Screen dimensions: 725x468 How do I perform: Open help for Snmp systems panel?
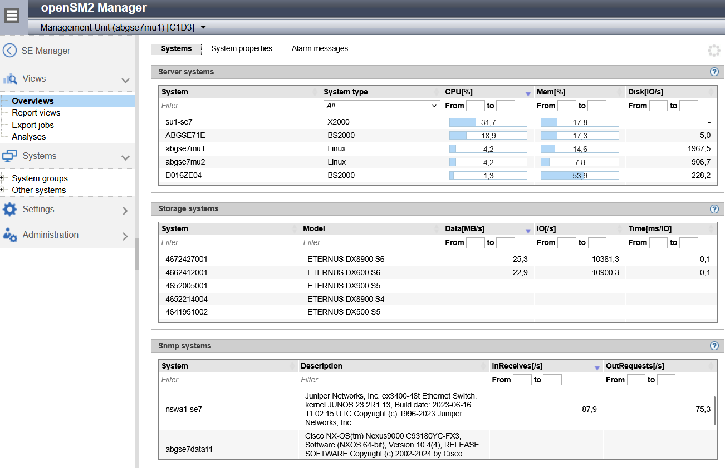point(714,346)
